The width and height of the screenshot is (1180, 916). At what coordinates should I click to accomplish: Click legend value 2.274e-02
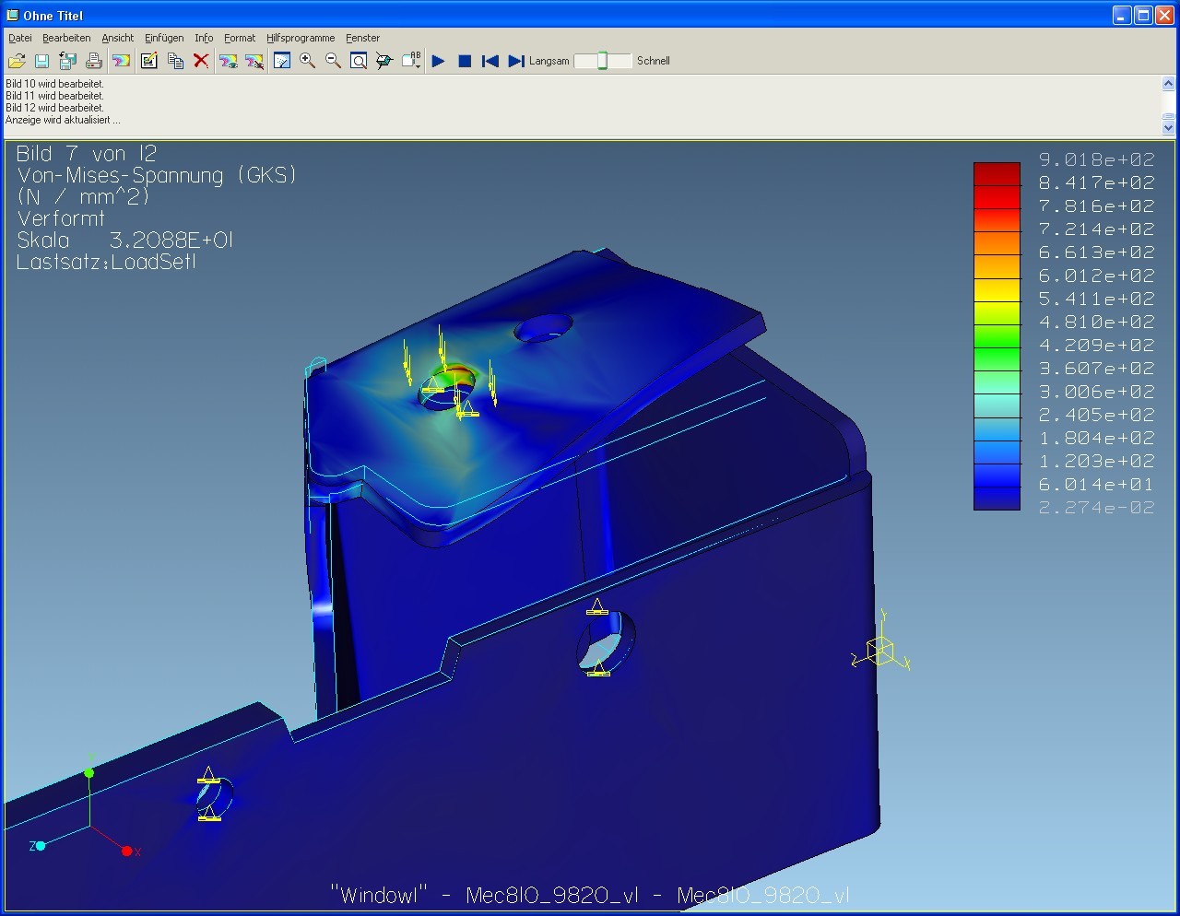1096,508
